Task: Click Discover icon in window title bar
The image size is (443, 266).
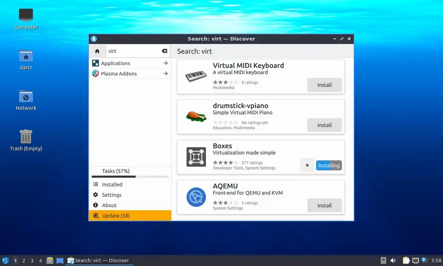Action: point(94,39)
